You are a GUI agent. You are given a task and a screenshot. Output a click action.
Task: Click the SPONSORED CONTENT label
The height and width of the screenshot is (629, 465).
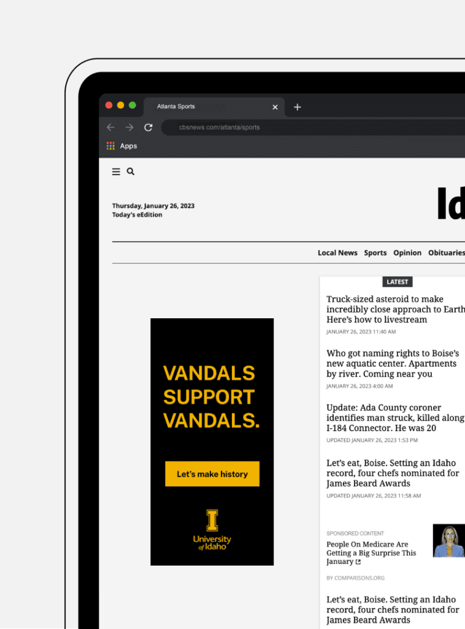[355, 533]
